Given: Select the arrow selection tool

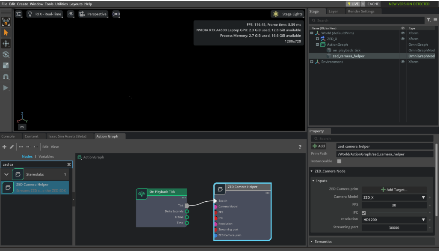Looking at the screenshot, I should [6, 33].
